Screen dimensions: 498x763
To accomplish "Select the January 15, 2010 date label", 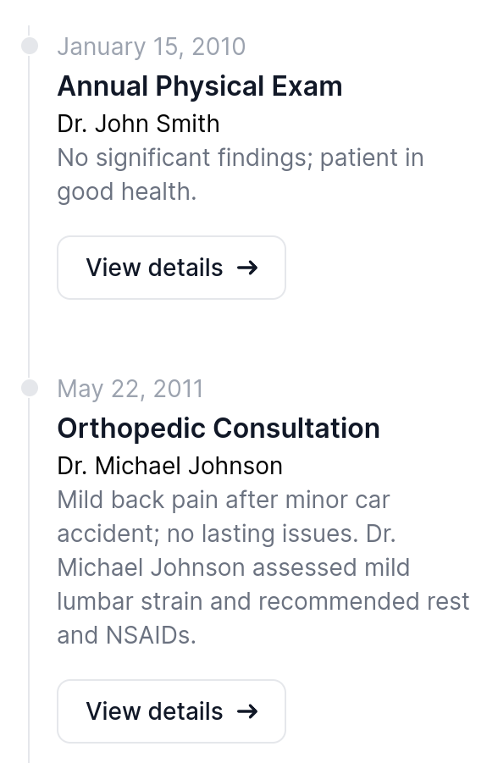I will 151,47.
